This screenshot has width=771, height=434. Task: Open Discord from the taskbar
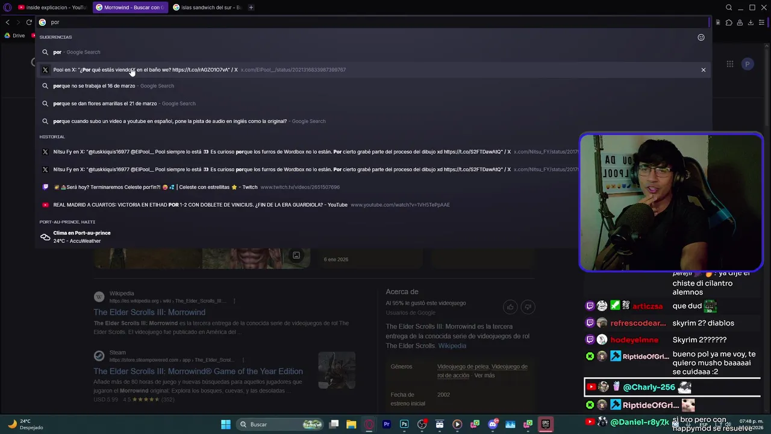pos(493,424)
